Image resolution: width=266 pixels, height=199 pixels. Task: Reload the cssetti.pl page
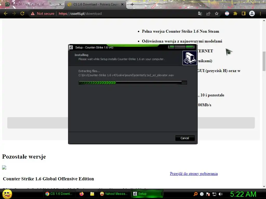click(22, 13)
